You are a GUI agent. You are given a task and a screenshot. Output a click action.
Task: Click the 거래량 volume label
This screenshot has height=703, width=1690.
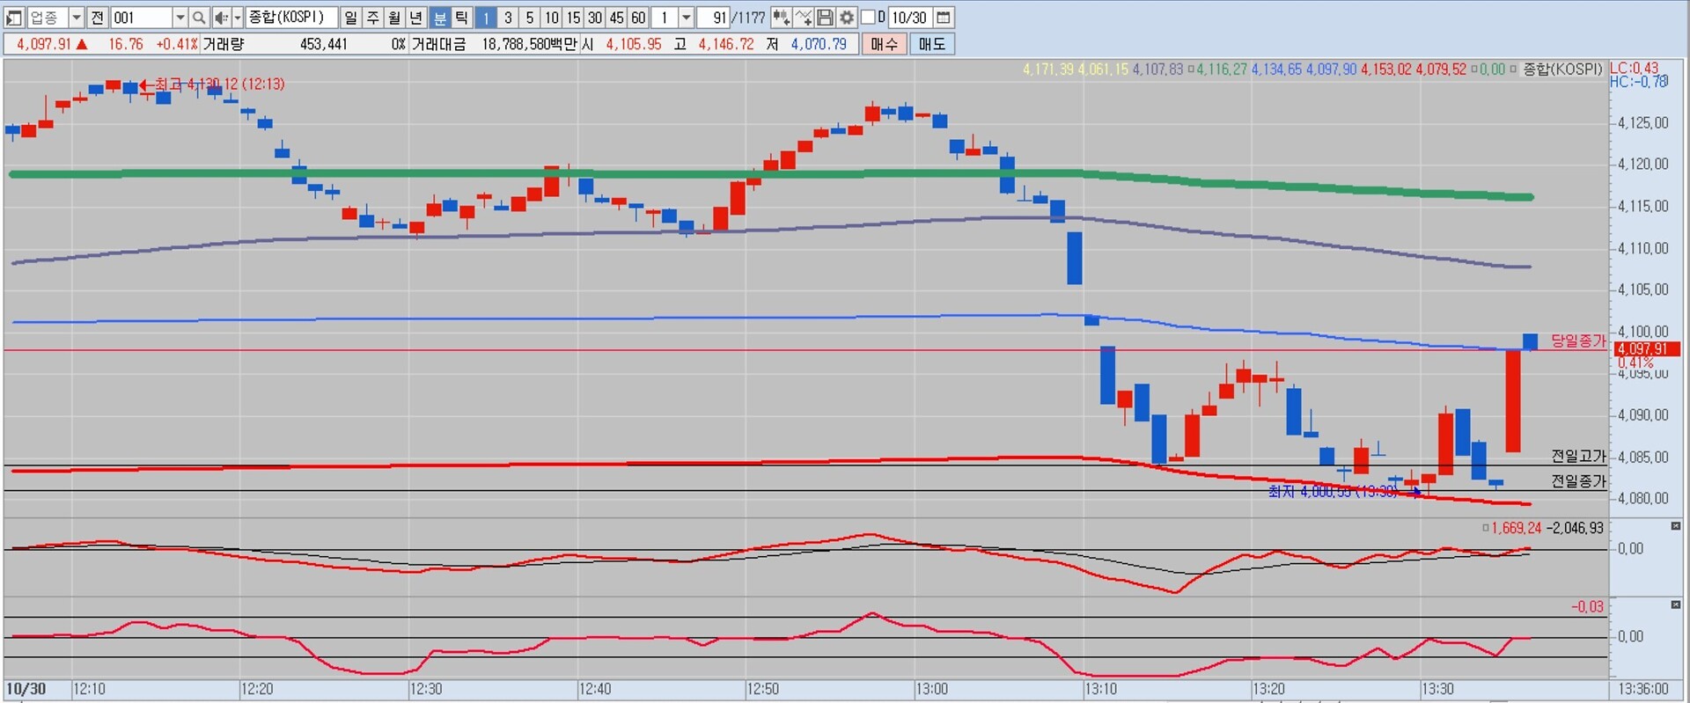[224, 44]
